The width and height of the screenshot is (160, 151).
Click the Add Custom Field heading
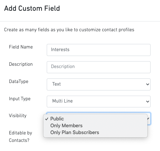[32, 8]
